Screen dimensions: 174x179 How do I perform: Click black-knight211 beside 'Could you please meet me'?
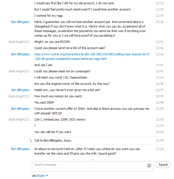[19, 71]
